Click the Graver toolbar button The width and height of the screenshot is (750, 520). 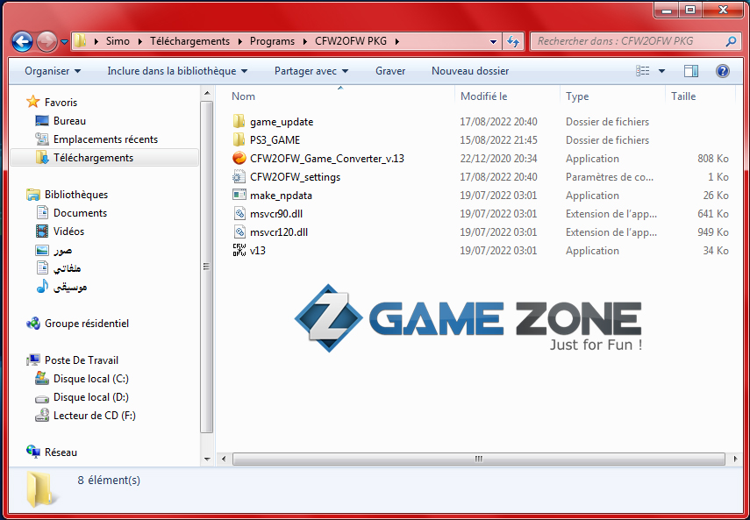coord(389,71)
